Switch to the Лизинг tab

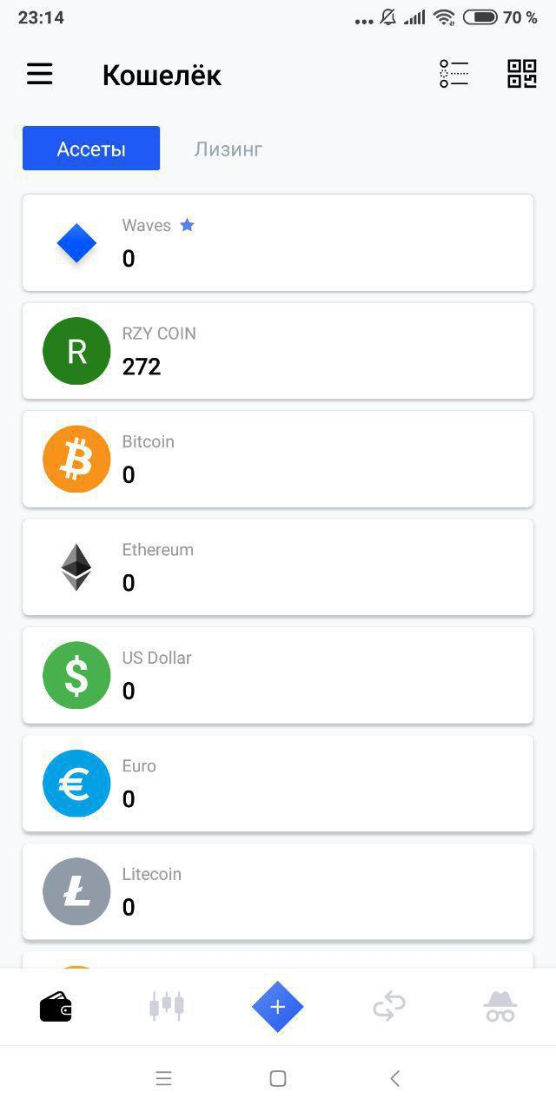[228, 149]
